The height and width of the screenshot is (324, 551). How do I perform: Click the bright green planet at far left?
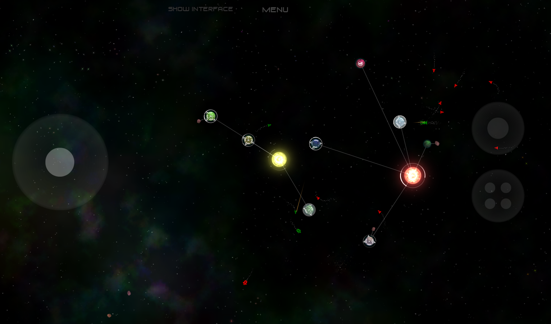(210, 116)
